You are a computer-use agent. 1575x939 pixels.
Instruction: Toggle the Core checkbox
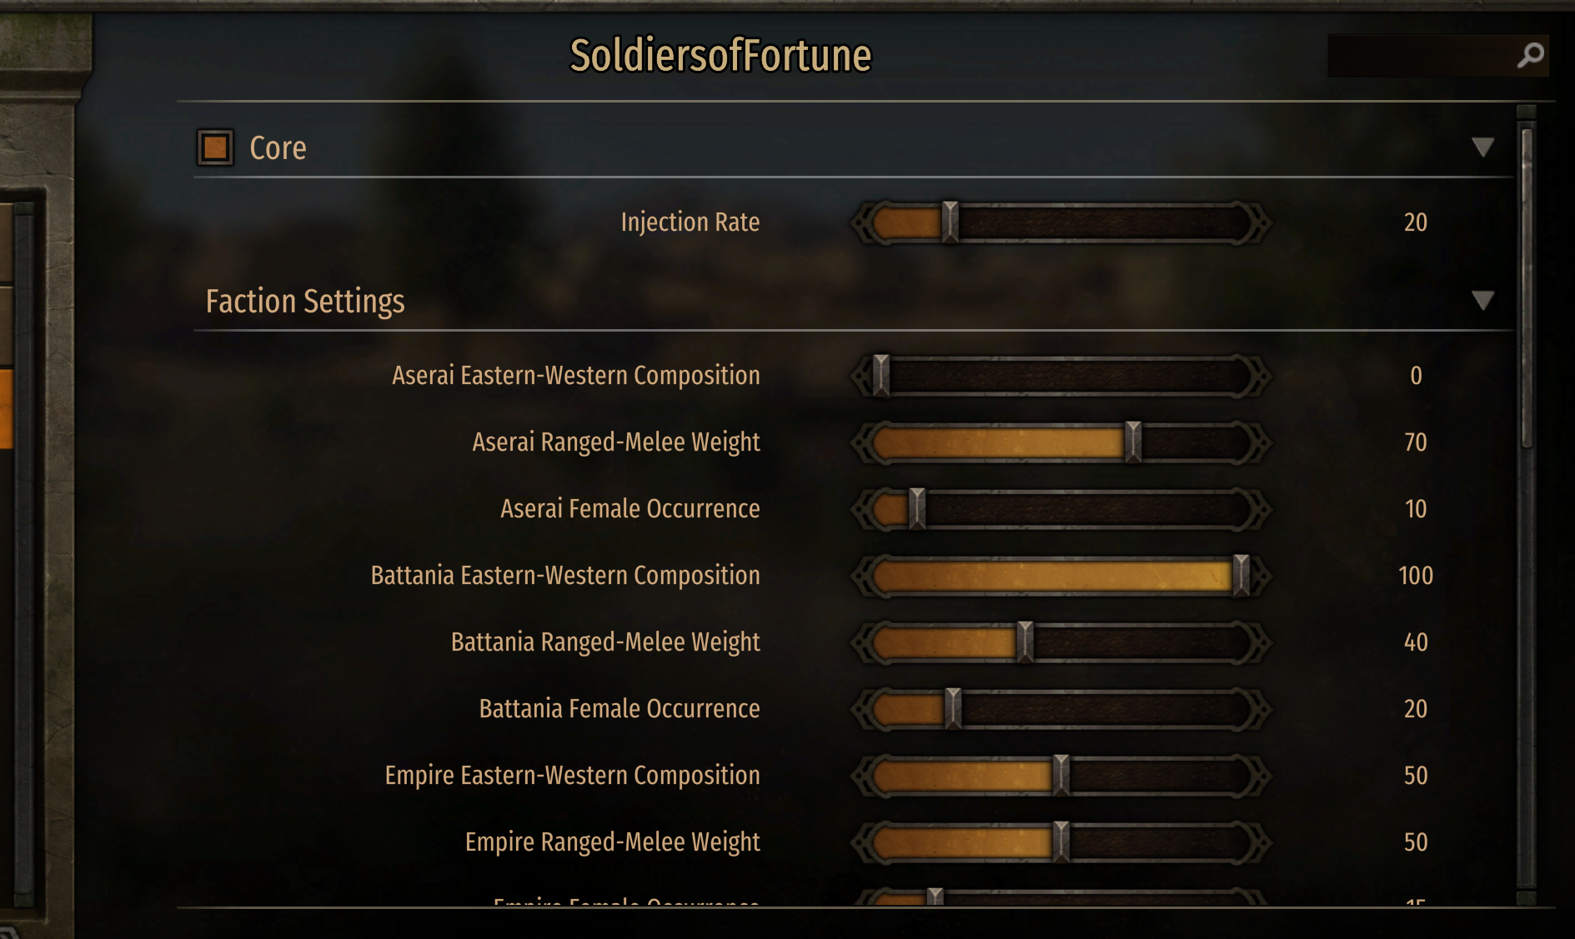[x=215, y=147]
